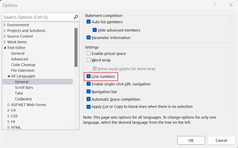The height and width of the screenshot is (148, 238).
Task: Click OK to apply options
Action: (x=191, y=140)
